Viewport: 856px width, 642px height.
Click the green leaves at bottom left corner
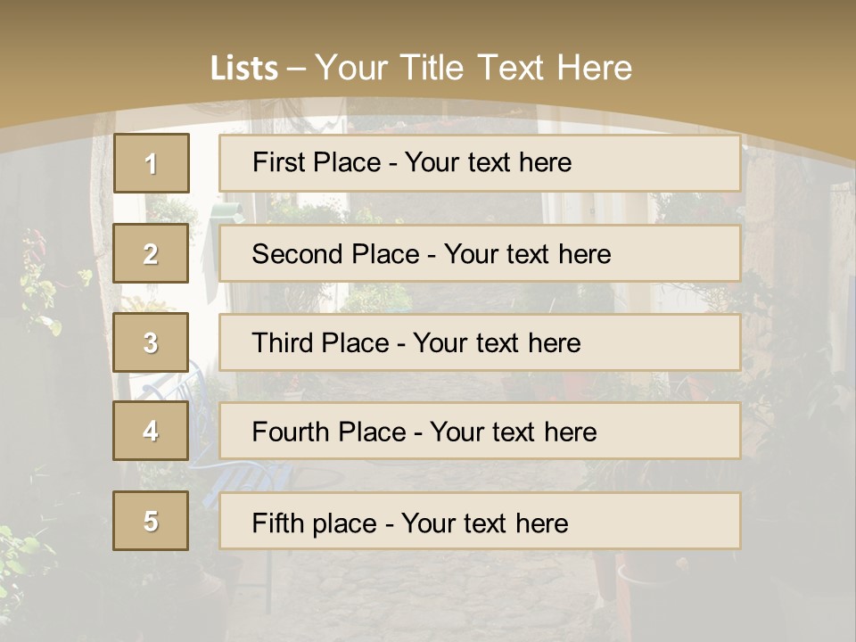20,553
